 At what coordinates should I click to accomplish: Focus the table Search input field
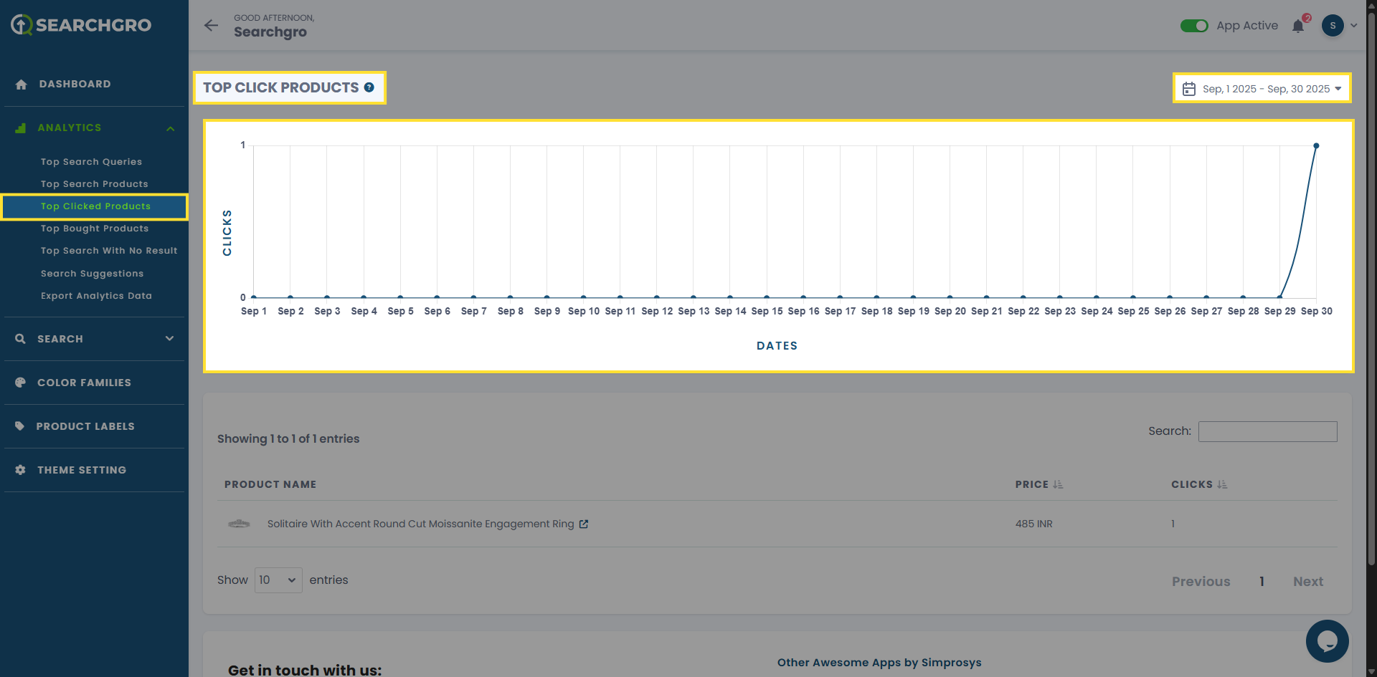1267,431
